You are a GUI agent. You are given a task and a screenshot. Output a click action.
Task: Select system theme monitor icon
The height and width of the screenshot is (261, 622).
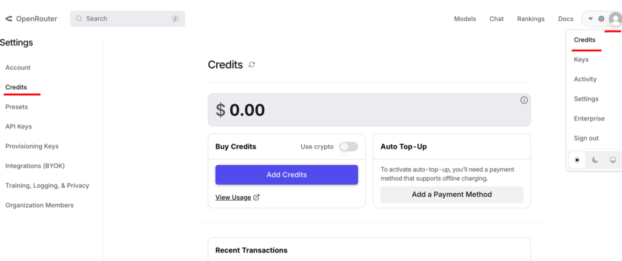coord(613,160)
